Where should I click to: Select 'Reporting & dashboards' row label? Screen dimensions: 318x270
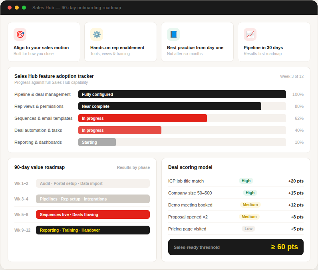38,142
